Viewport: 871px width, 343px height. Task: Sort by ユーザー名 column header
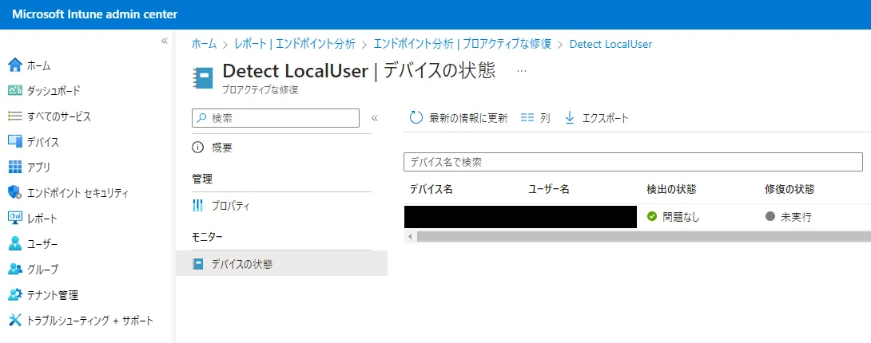tap(549, 189)
